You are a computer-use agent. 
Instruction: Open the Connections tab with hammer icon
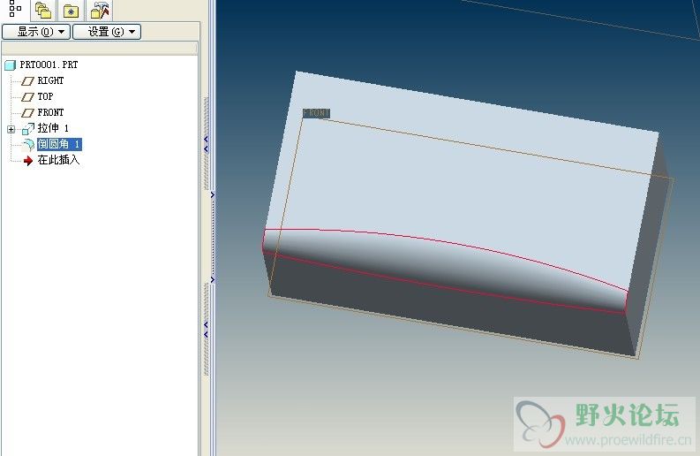(x=99, y=11)
